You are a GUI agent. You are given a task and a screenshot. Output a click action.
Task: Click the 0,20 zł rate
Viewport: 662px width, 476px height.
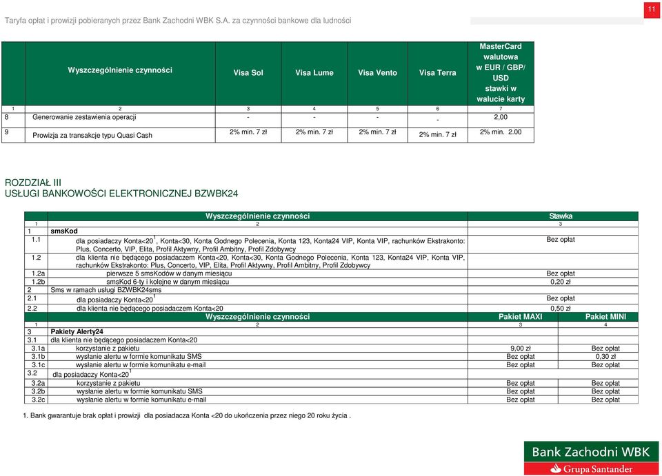tap(561, 282)
